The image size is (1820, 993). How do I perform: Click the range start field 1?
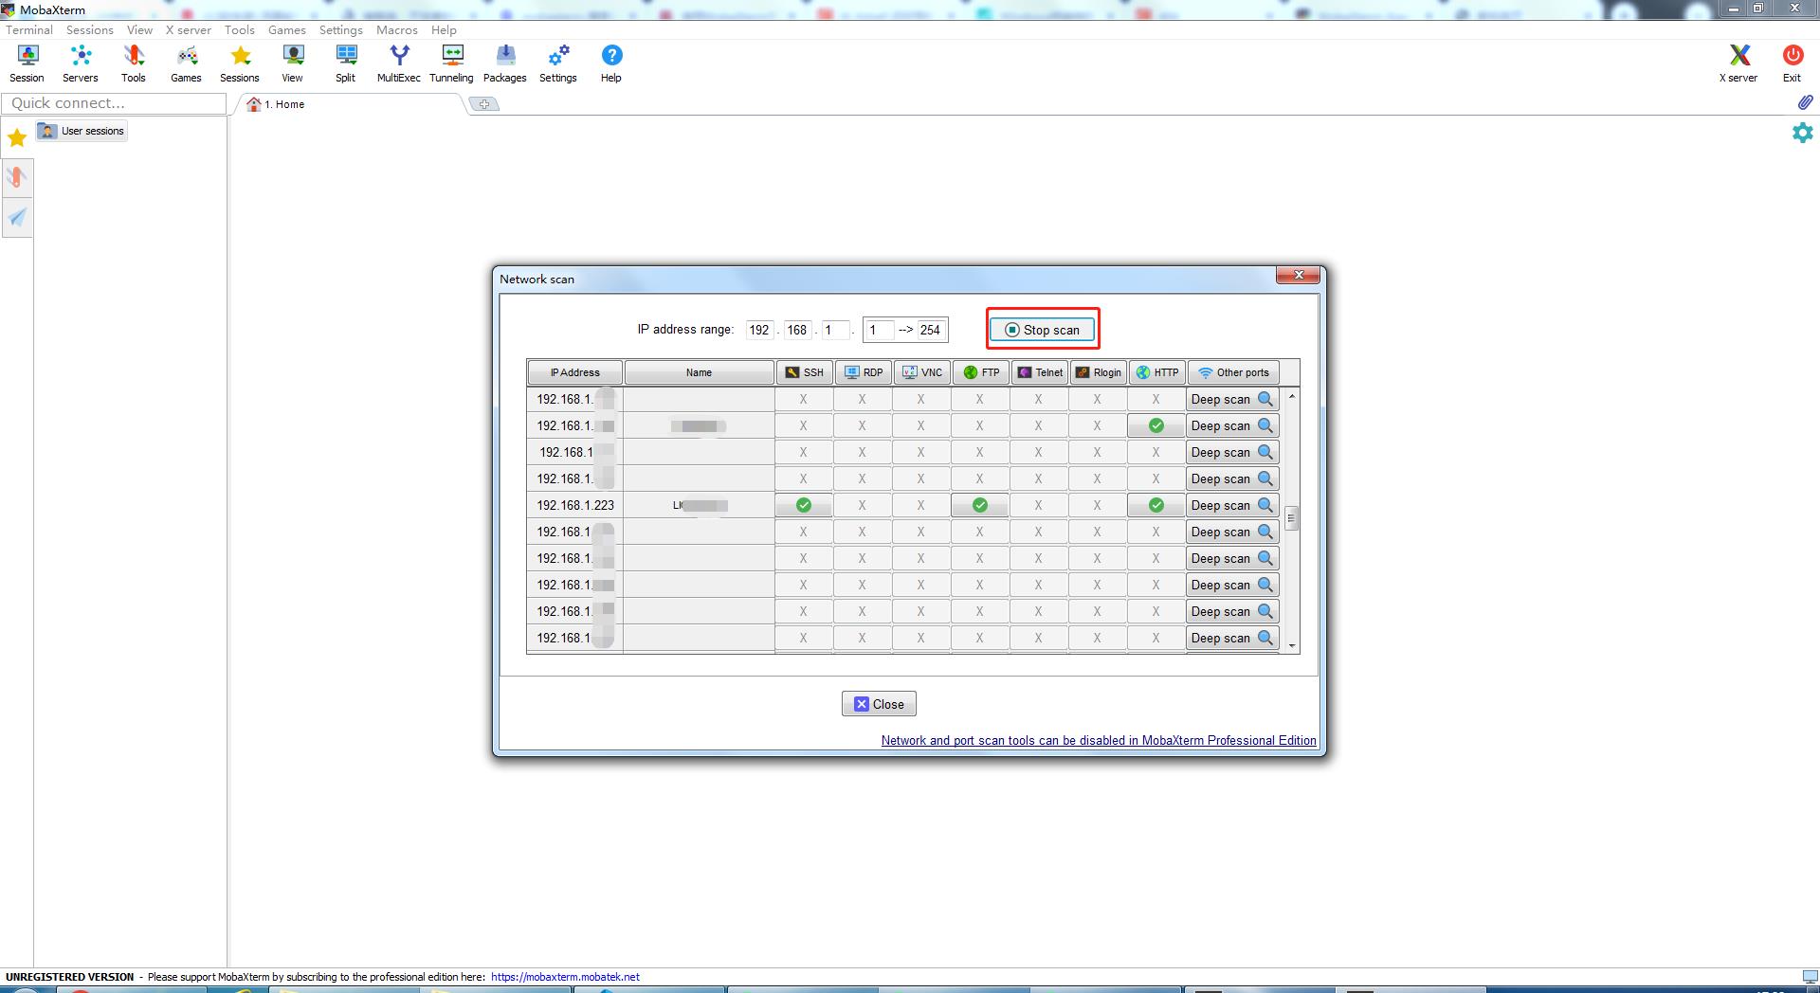coord(878,330)
